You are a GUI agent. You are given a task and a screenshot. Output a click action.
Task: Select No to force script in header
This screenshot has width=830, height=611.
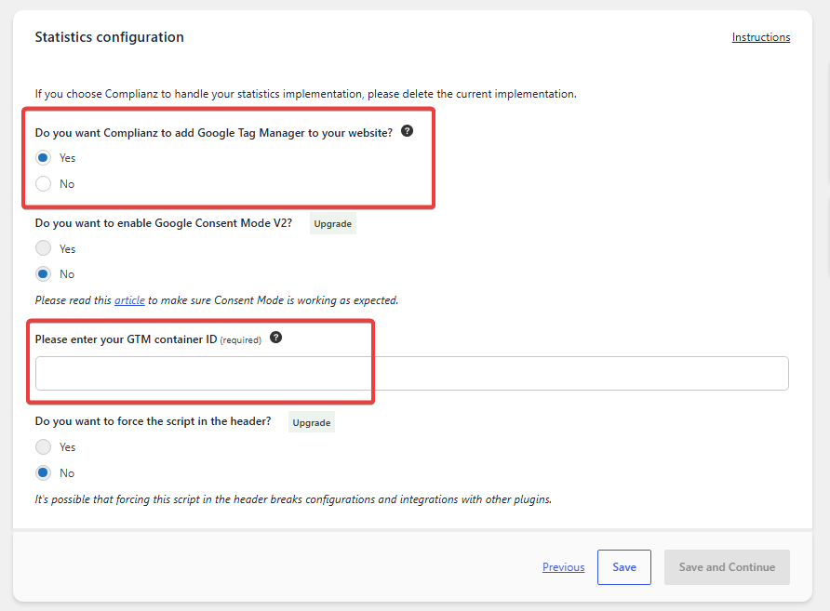click(x=44, y=472)
